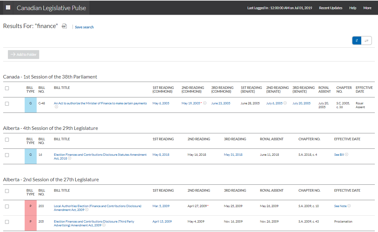378x232 pixels.
Task: Click Recent Updates in the navigation bar
Action: pos(331,8)
